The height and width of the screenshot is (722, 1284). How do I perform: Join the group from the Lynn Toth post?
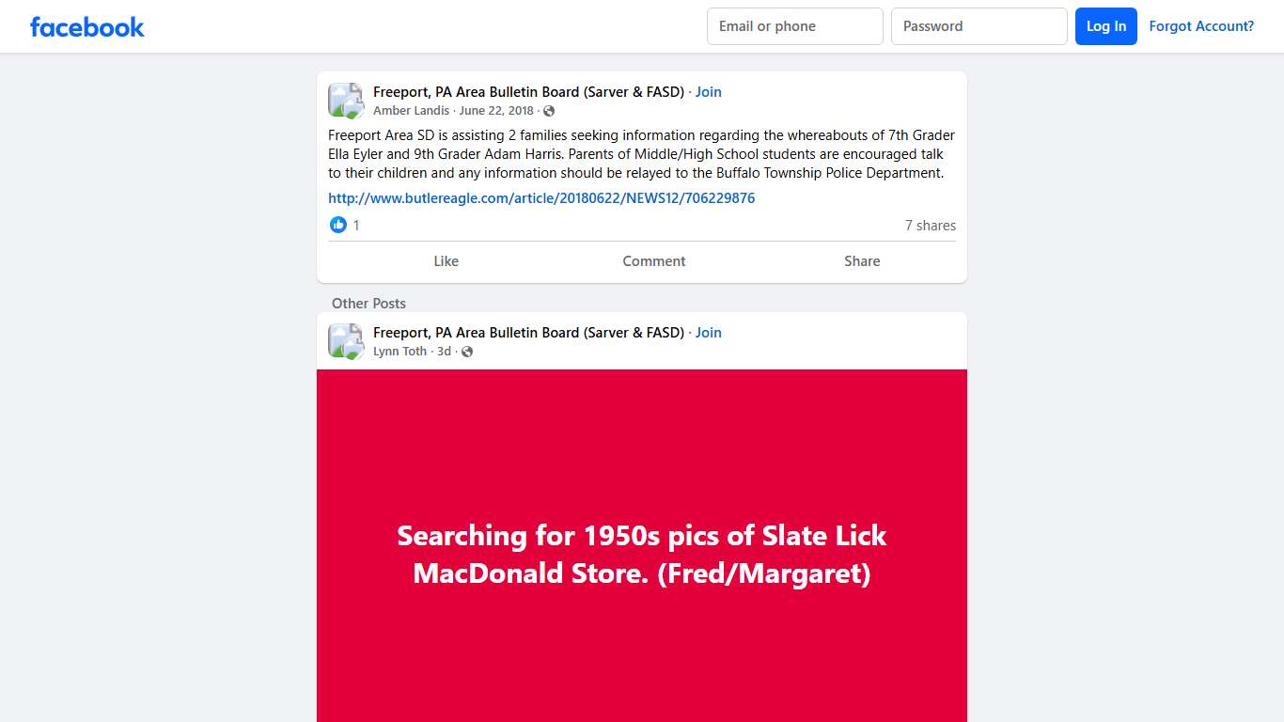(x=709, y=333)
